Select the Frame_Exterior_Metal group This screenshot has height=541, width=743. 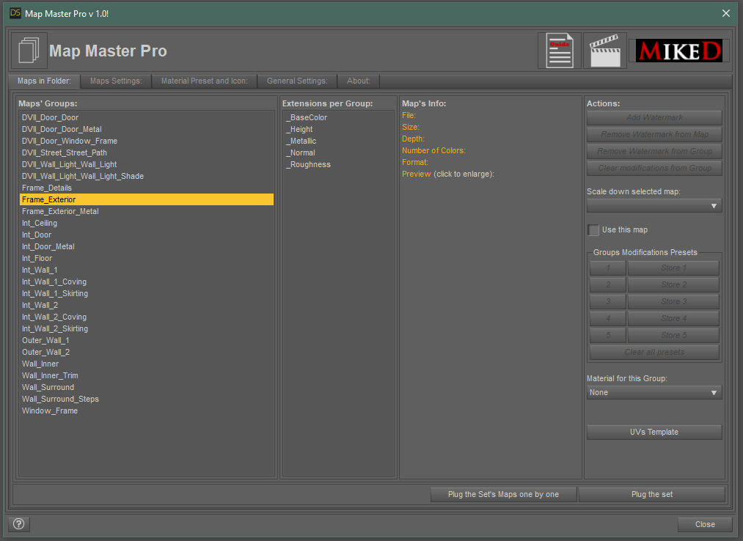pos(147,211)
